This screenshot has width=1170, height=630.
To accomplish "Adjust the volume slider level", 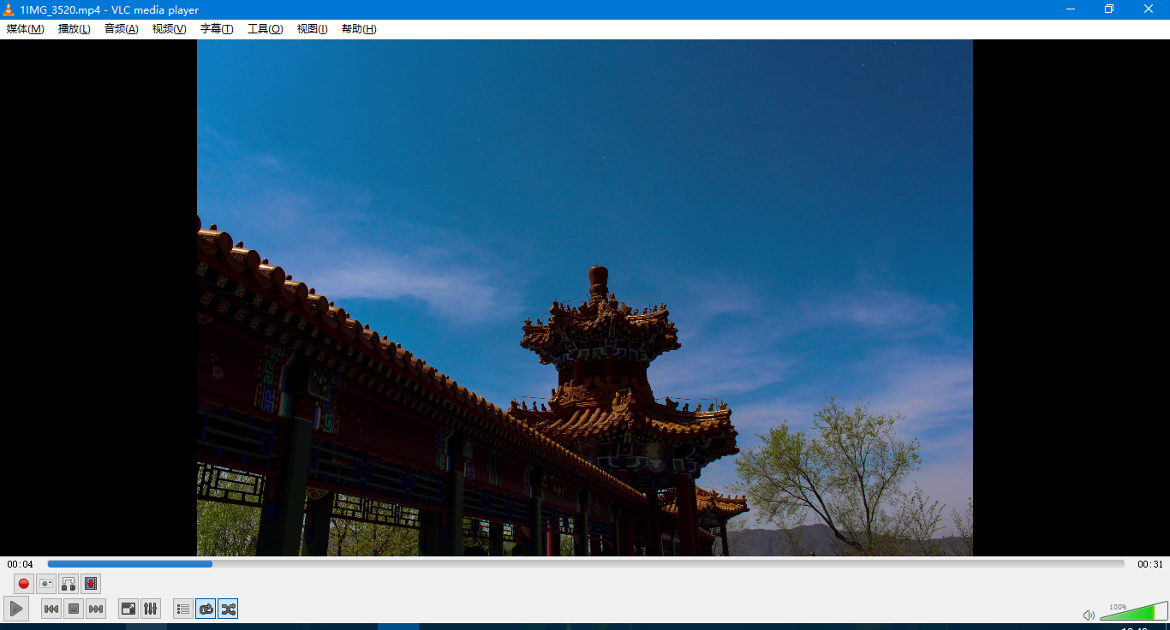I will [1133, 611].
